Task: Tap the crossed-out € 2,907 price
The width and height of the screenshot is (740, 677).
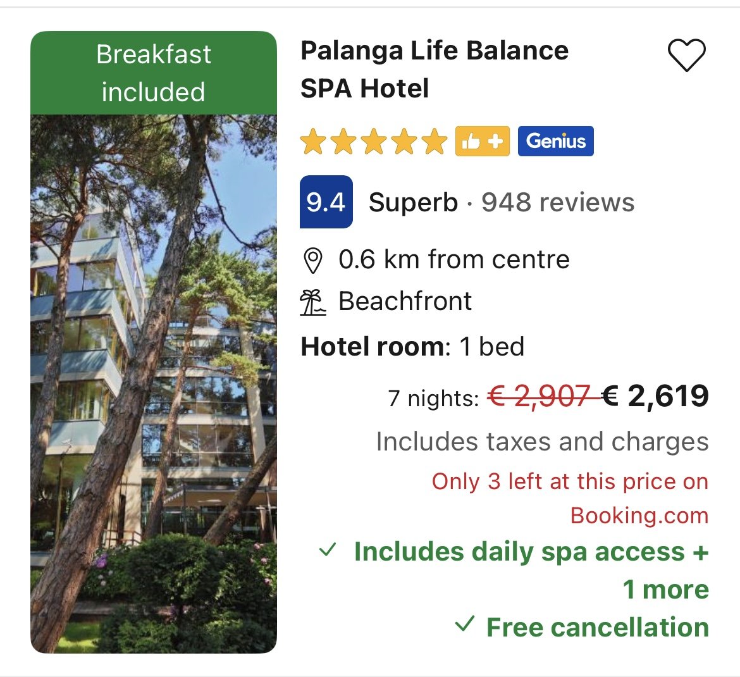Action: (539, 397)
